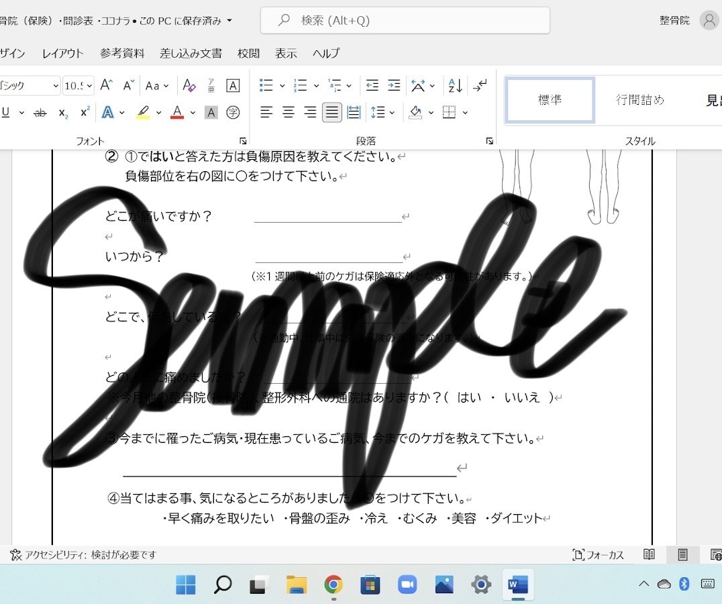Apply the 標準 style
This screenshot has height=604, width=722.
550,100
